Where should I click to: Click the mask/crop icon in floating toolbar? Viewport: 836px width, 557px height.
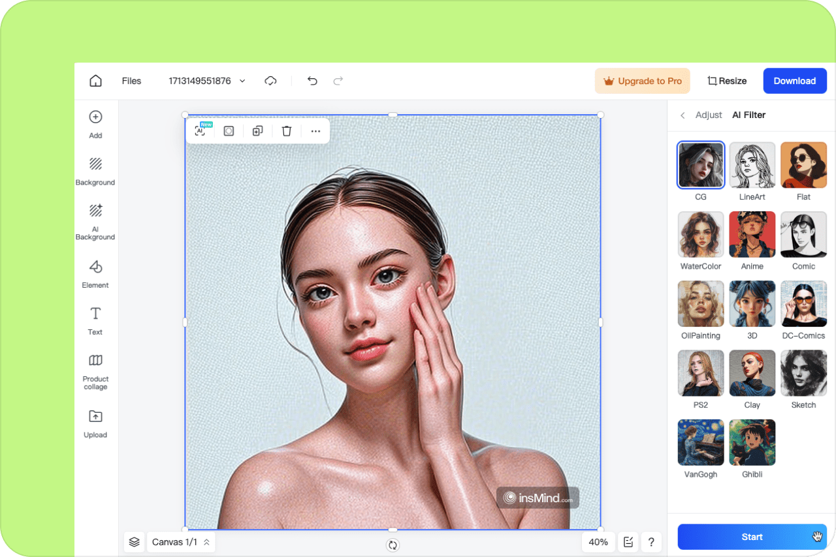pos(229,131)
